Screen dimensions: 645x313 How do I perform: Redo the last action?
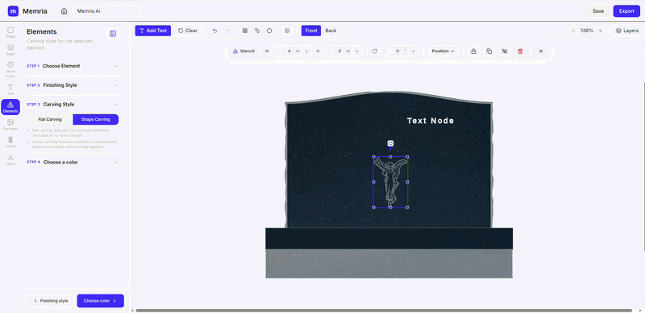coord(227,31)
